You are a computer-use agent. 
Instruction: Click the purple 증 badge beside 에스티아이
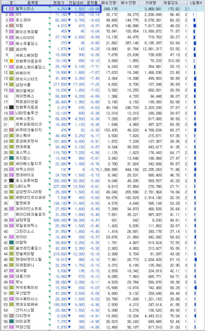[x=11, y=37]
